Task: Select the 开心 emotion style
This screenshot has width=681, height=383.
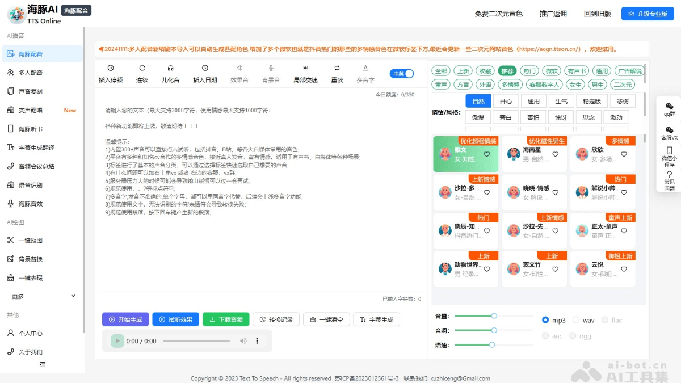Action: point(506,100)
